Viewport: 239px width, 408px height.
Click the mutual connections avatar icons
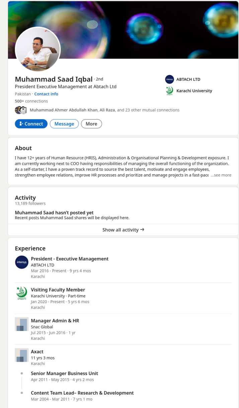20,110
